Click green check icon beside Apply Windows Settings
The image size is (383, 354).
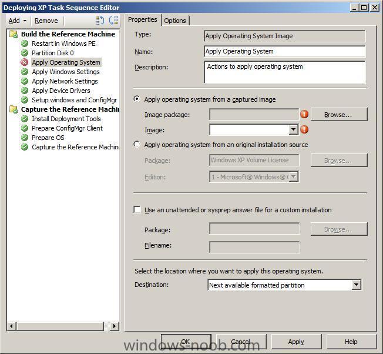25,72
